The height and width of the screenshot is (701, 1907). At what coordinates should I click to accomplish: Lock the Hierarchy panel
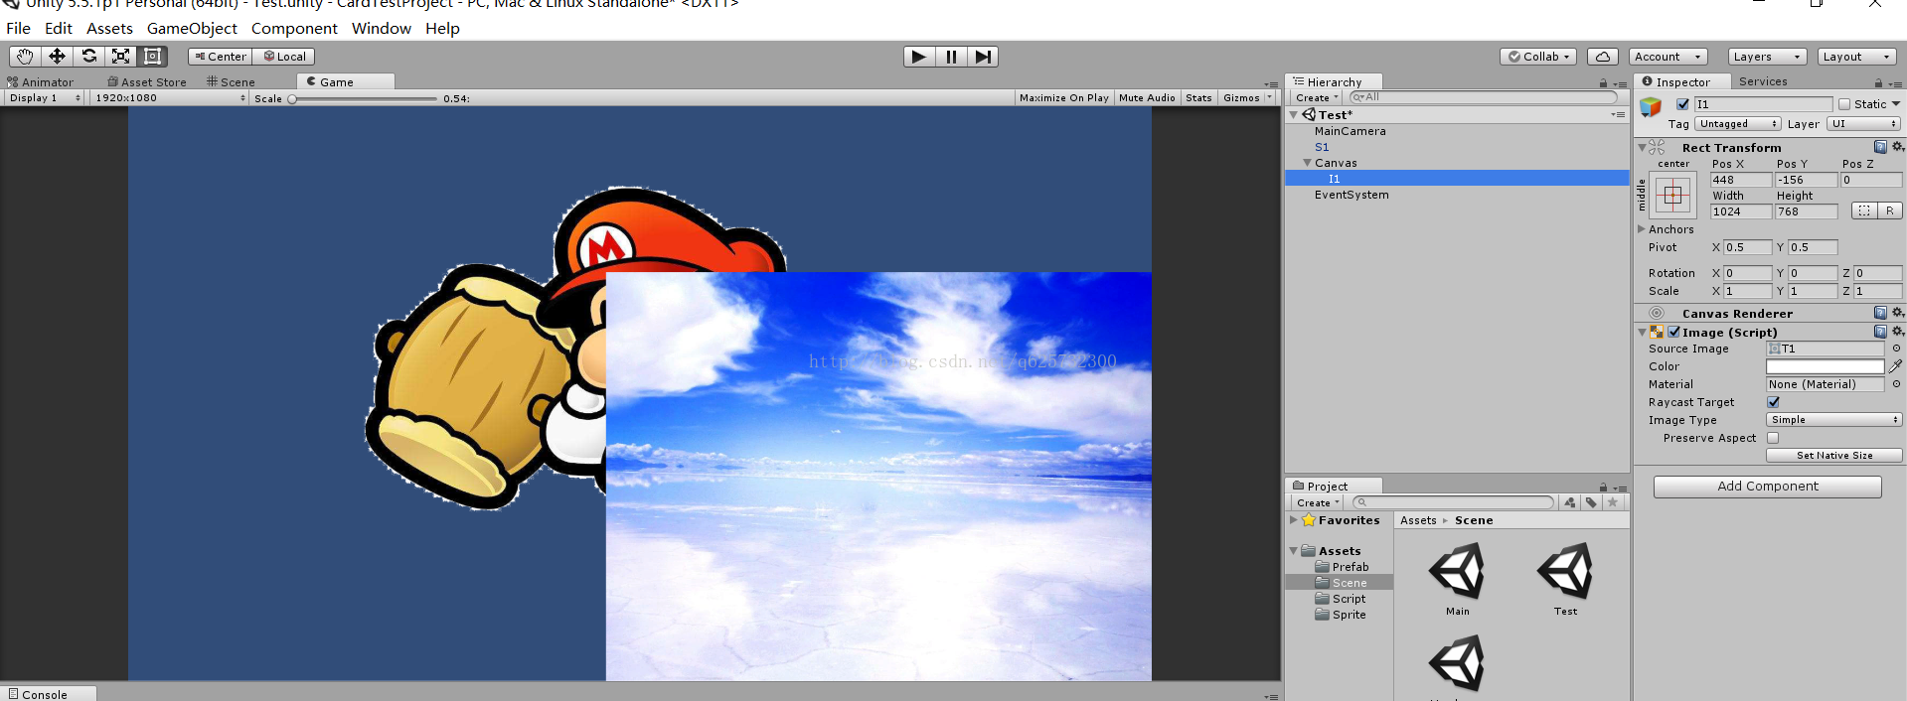pos(1603,83)
